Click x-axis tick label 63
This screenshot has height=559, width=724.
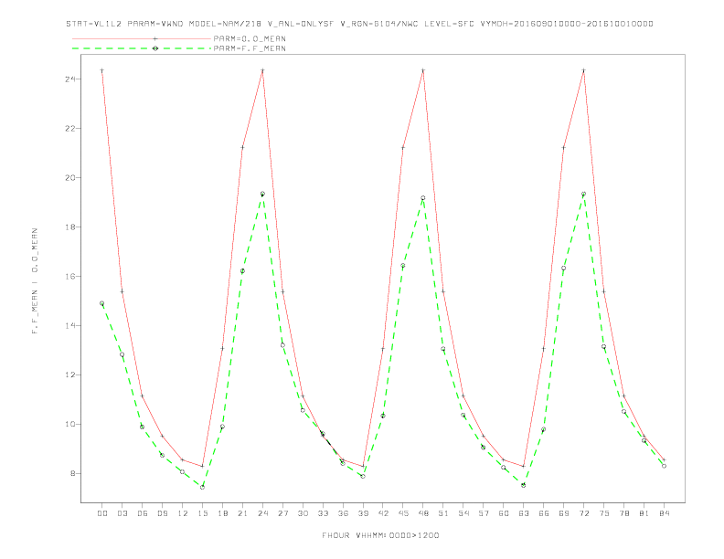point(524,513)
